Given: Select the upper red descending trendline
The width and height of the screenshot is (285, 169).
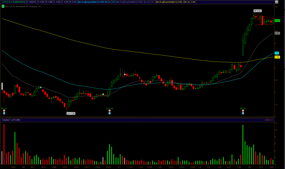Looking at the screenshot, I should [264, 16].
